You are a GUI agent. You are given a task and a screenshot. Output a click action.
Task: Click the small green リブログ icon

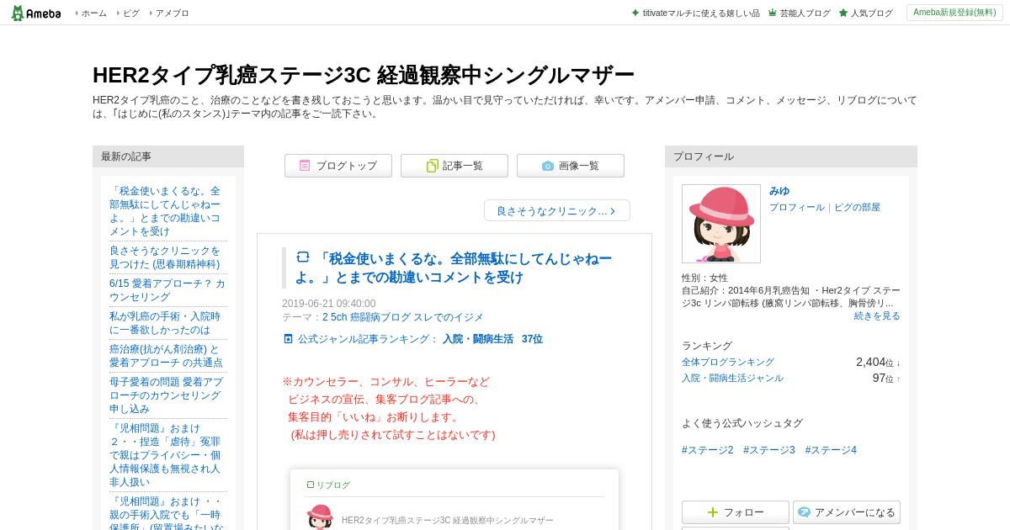(311, 485)
